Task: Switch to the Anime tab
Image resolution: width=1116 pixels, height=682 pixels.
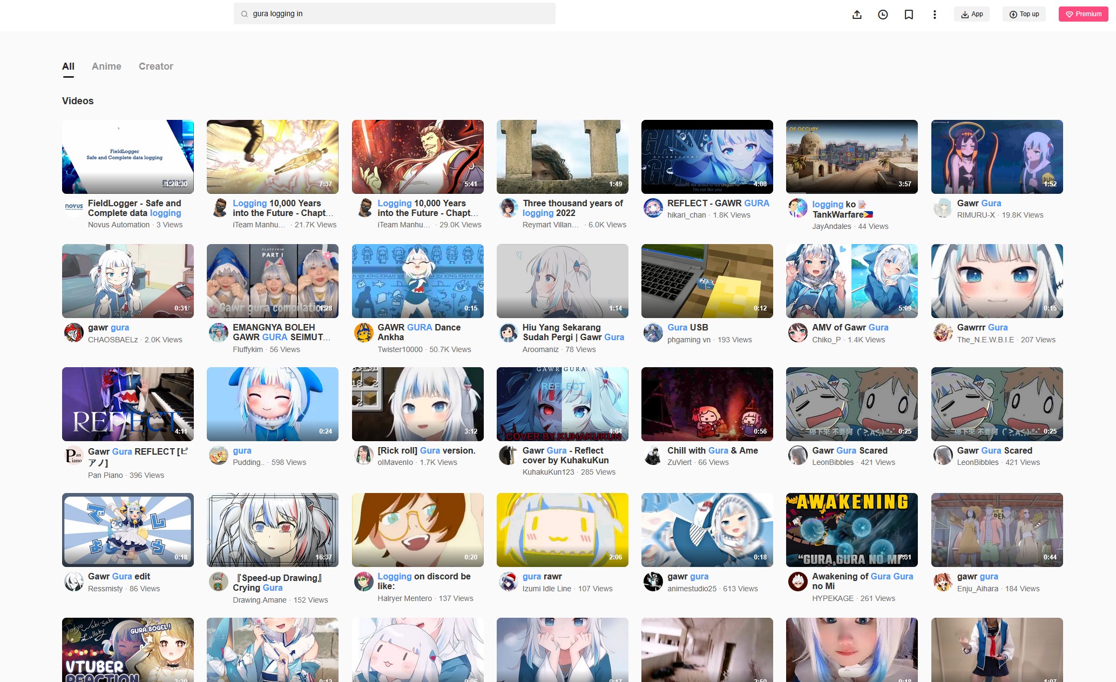Action: [106, 66]
